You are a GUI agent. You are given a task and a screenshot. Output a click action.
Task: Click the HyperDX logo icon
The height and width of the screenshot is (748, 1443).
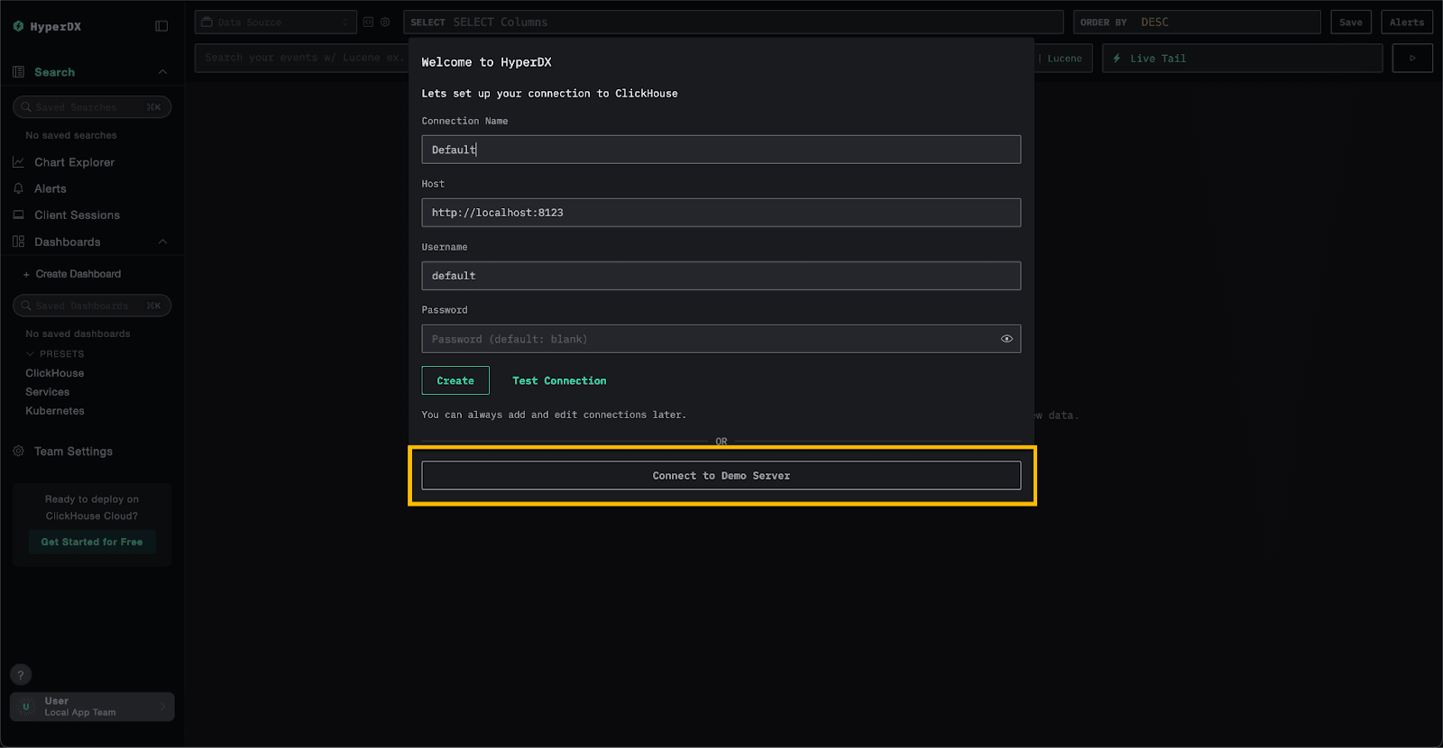18,26
